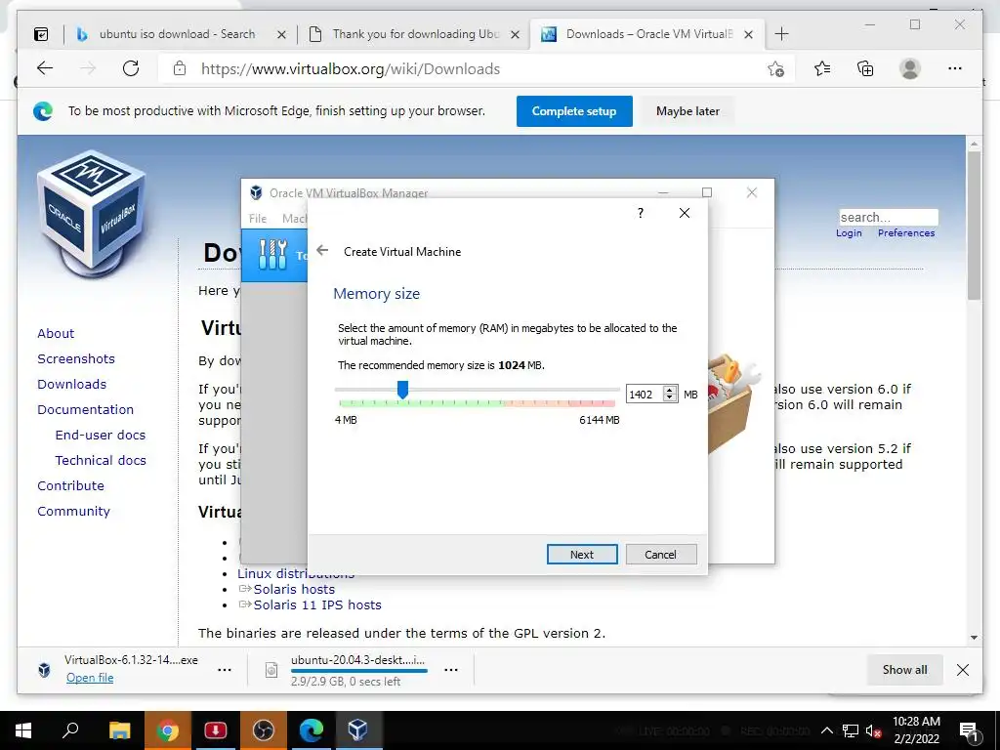Click the website search box
Image resolution: width=1000 pixels, height=750 pixels.
pos(889,217)
